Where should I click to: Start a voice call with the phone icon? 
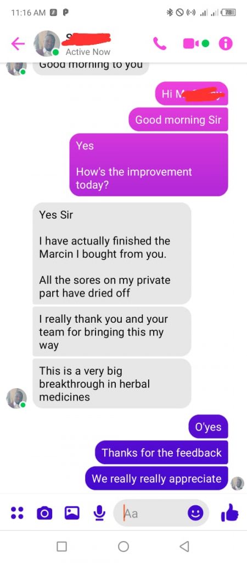[x=160, y=44]
